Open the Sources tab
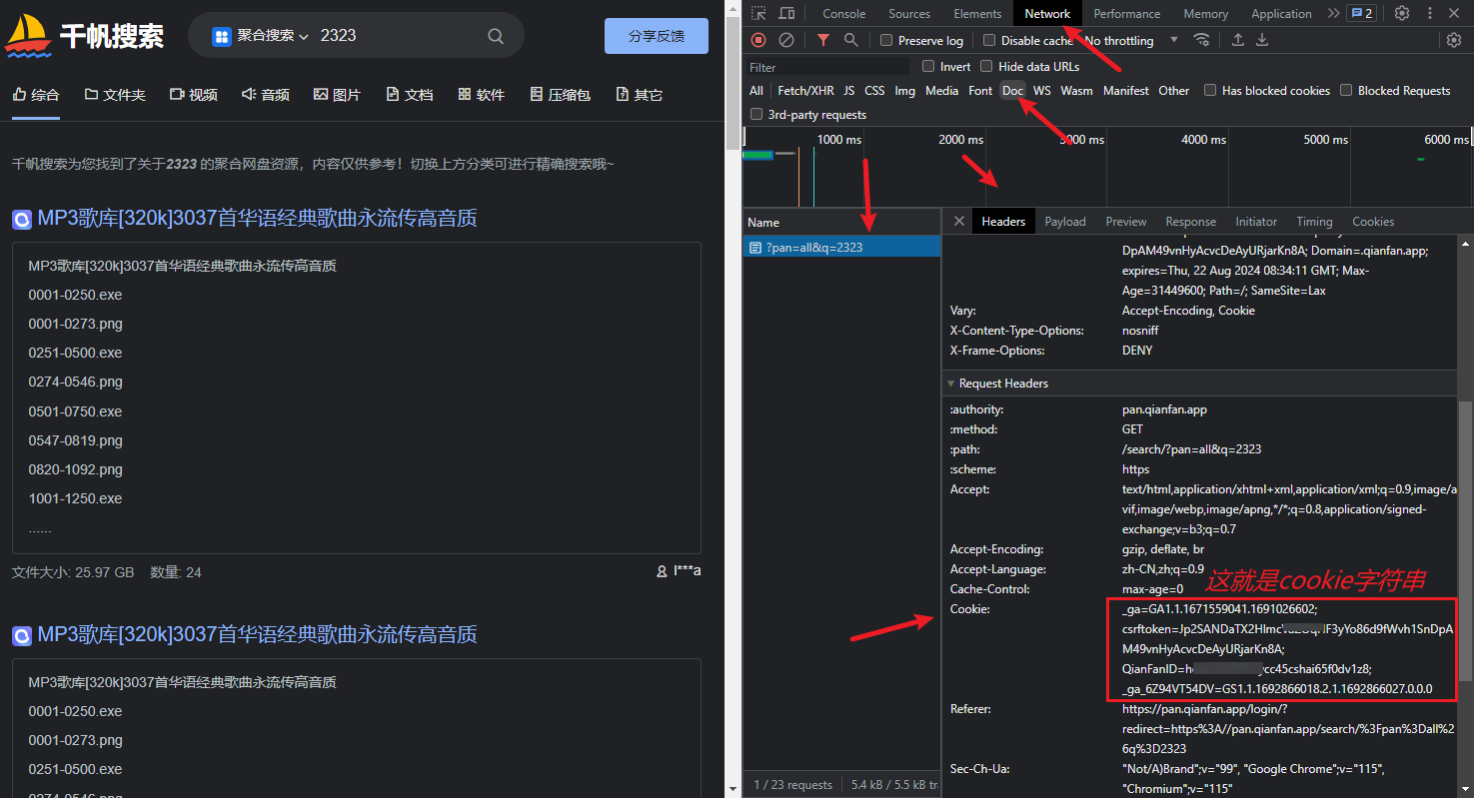The width and height of the screenshot is (1474, 798). point(909,13)
